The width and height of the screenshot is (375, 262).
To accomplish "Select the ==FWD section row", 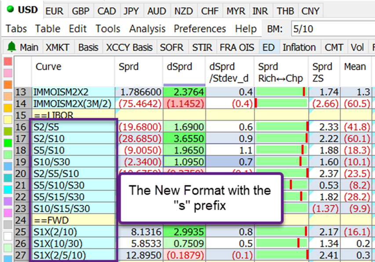I will [73, 220].
